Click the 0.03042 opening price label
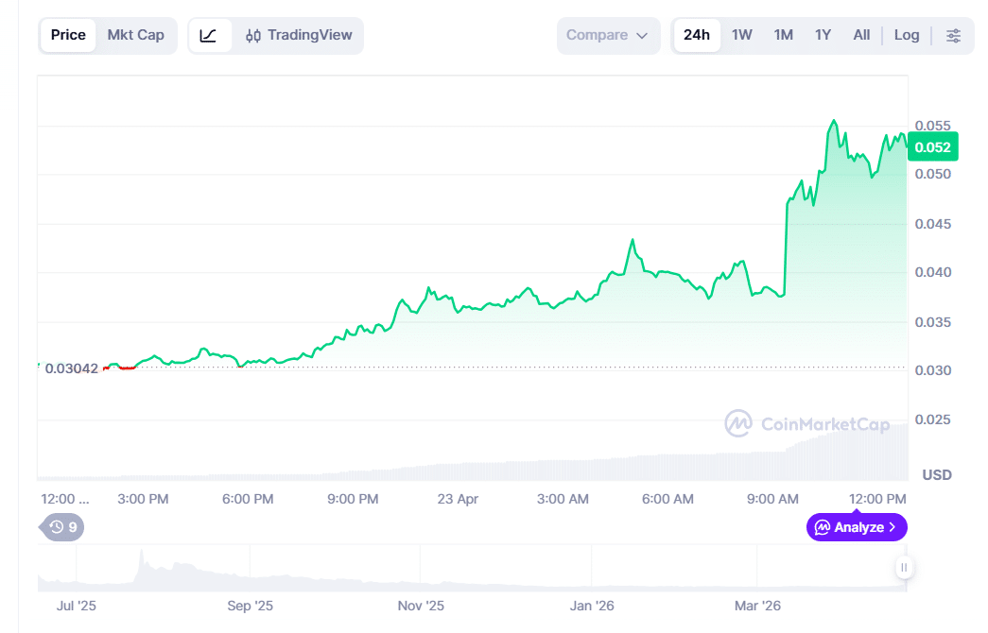988x633 pixels. coord(71,368)
